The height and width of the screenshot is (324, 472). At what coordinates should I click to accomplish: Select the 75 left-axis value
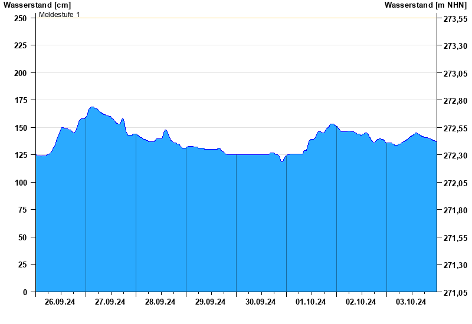[x=22, y=210]
